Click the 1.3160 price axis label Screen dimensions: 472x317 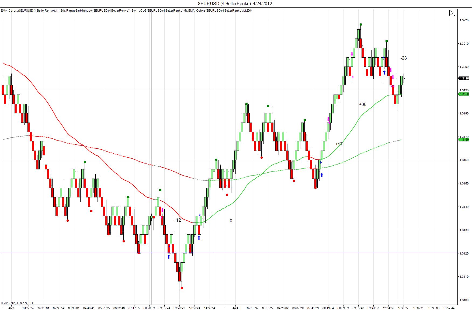(x=464, y=160)
